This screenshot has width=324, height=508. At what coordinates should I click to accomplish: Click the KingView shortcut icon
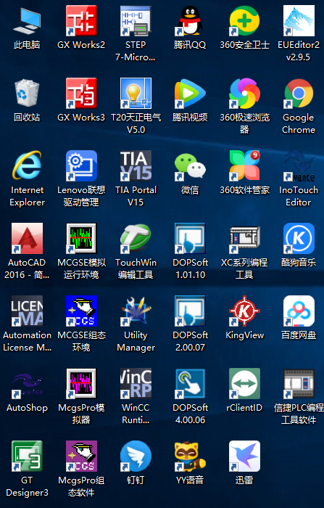(x=244, y=311)
